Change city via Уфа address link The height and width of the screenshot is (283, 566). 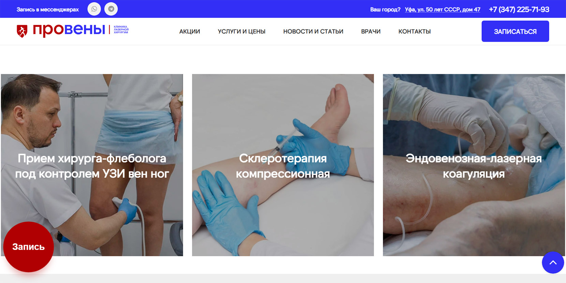coord(443,10)
